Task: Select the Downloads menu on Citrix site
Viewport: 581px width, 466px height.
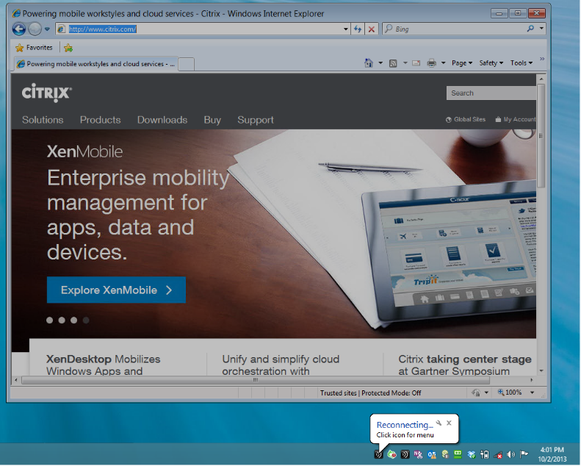Action: tap(162, 120)
